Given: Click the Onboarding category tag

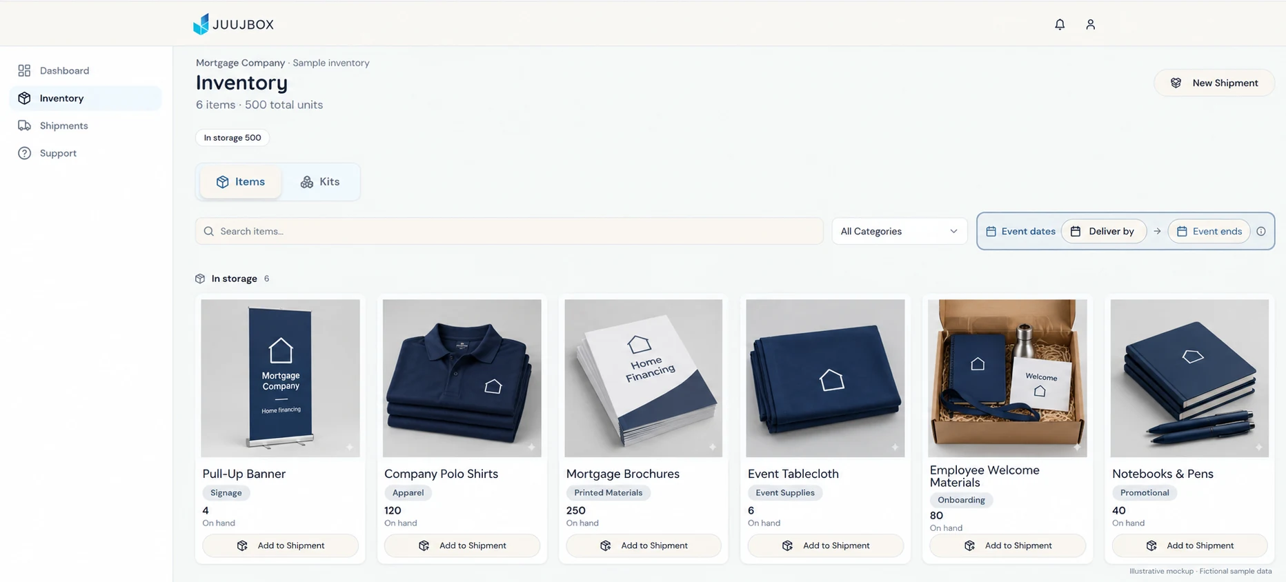Looking at the screenshot, I should pyautogui.click(x=961, y=500).
